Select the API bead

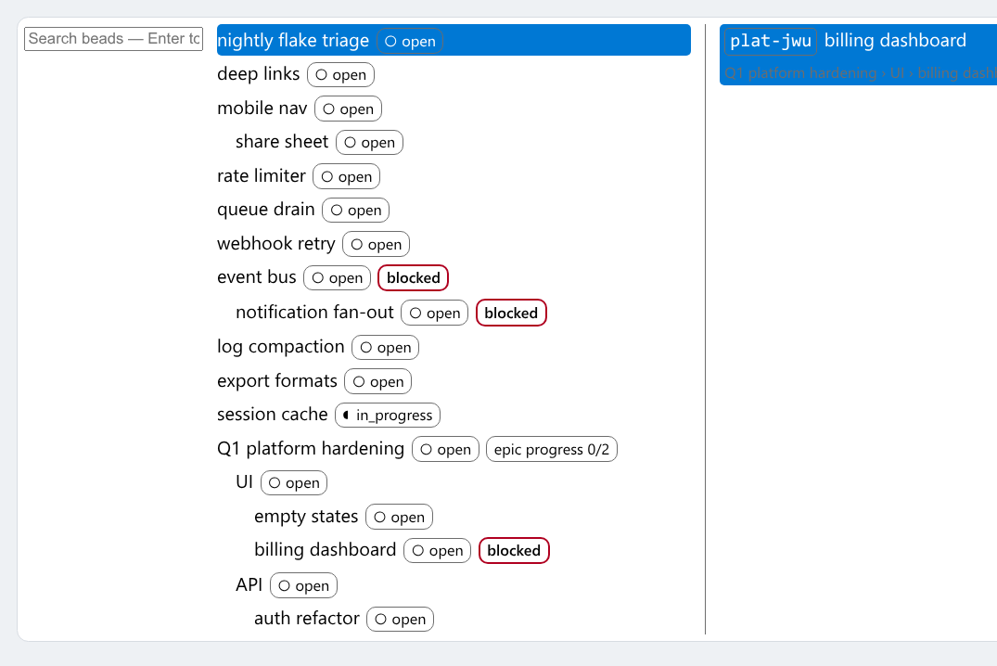(249, 584)
